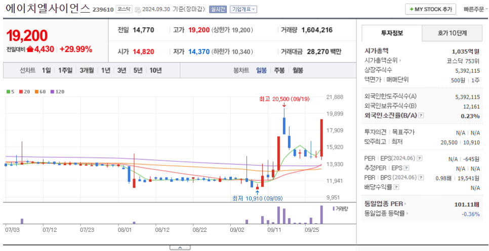Click the green 5-day moving average legend

pos(10,92)
